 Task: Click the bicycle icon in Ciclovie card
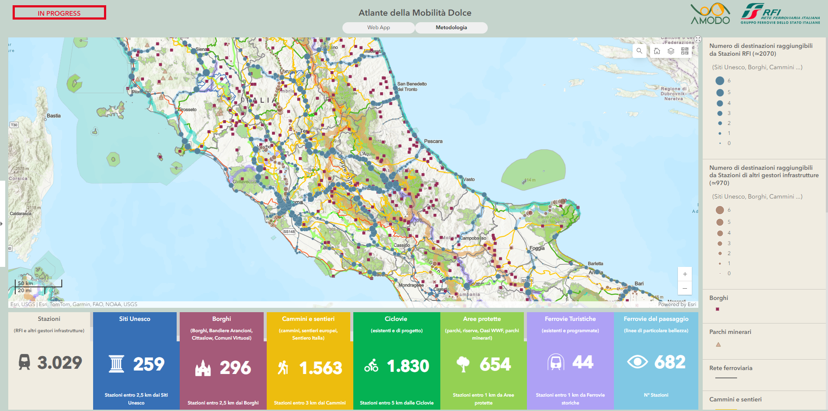tap(371, 366)
